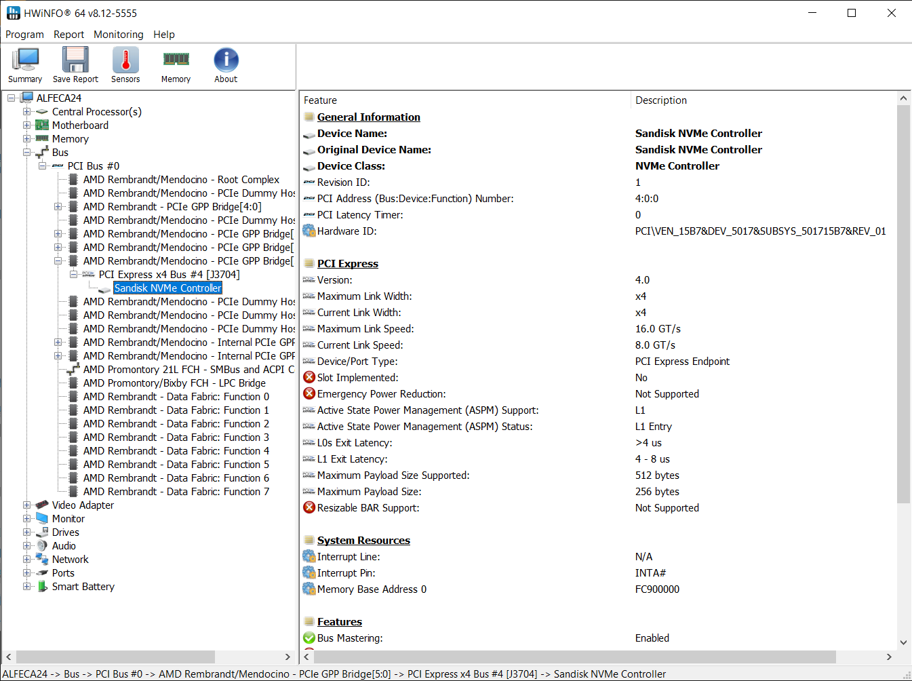Viewport: 912px width, 681px height.
Task: Click the Monitor icon in tree
Action: [x=42, y=518]
